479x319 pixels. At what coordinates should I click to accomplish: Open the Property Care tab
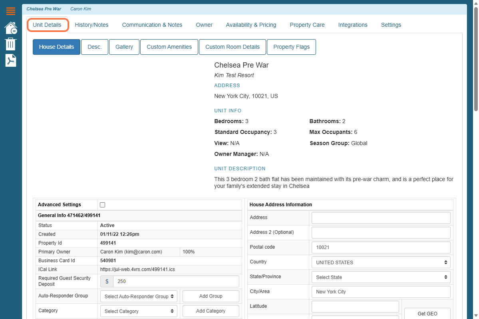[x=307, y=25]
